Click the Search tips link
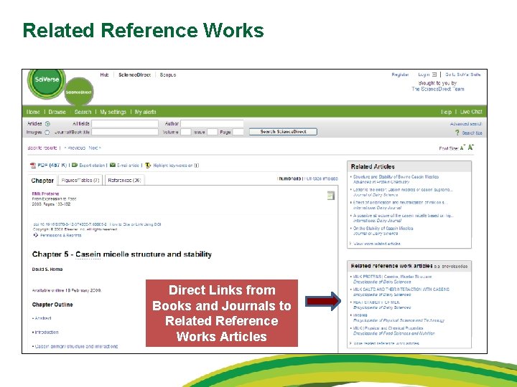 (472, 133)
